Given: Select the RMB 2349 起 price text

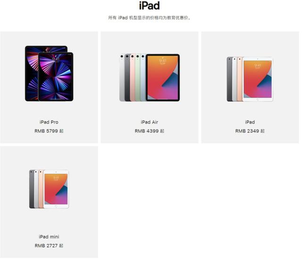Looking at the screenshot, I should click(250, 131).
